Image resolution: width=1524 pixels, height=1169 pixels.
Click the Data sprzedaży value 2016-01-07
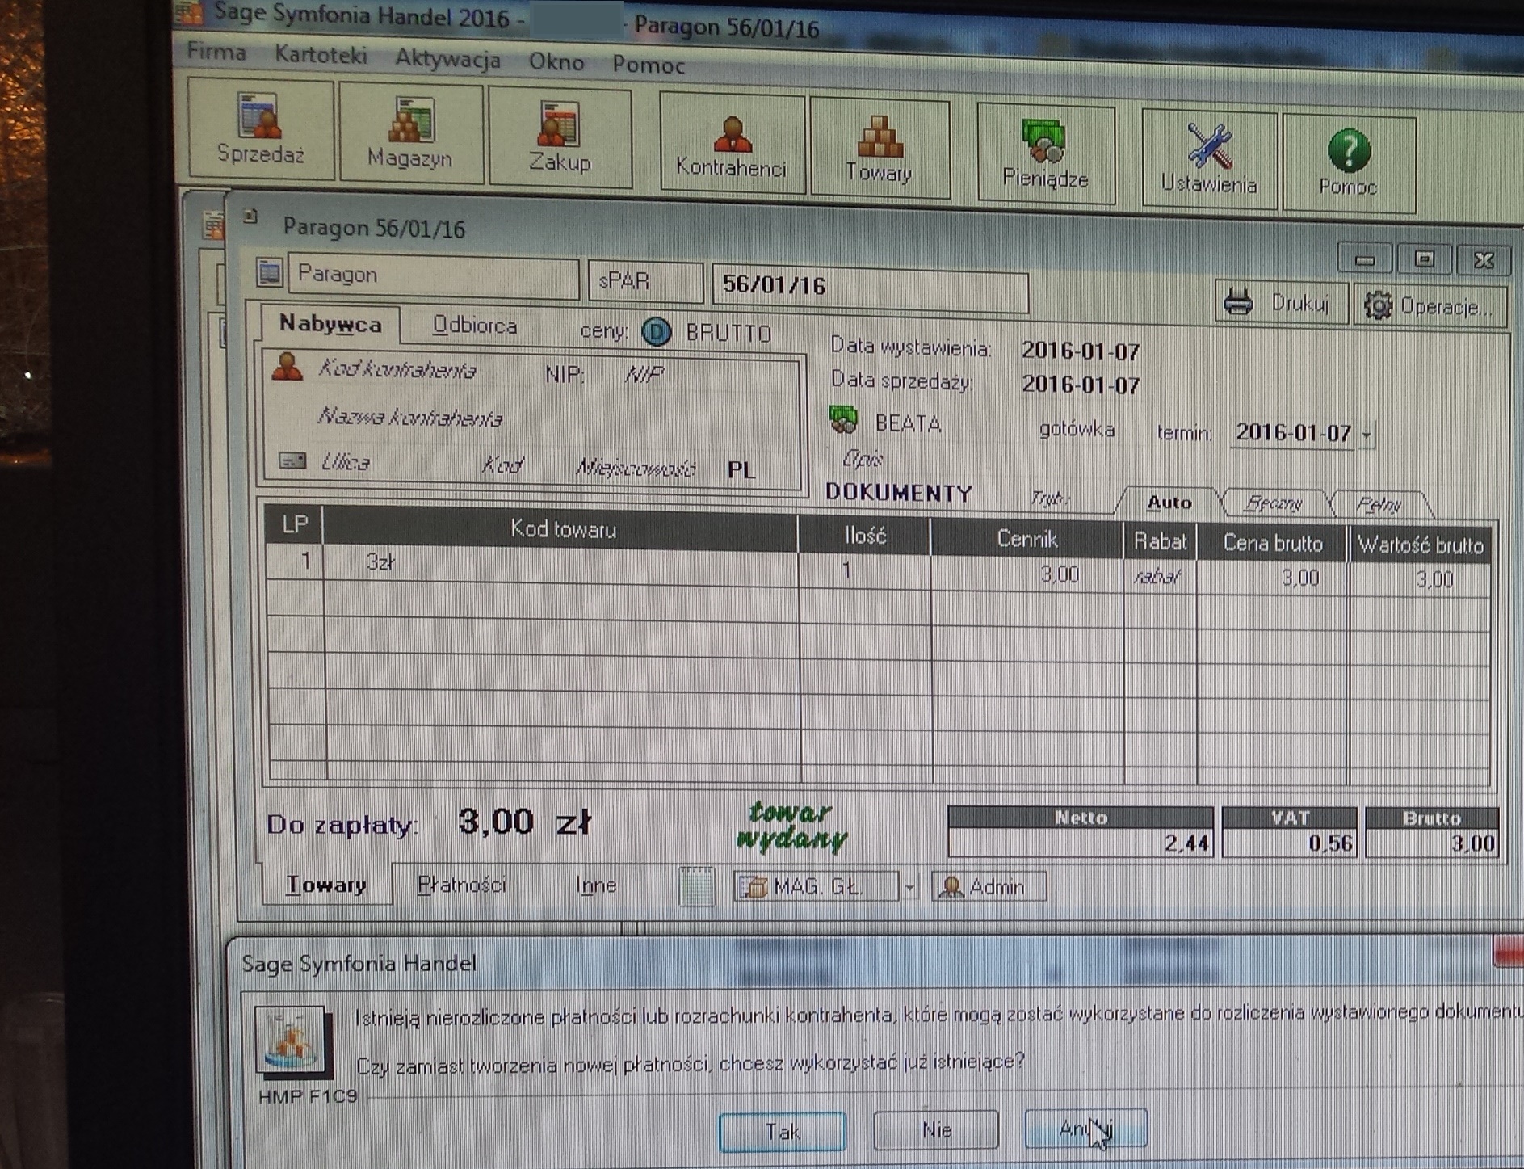click(1081, 385)
